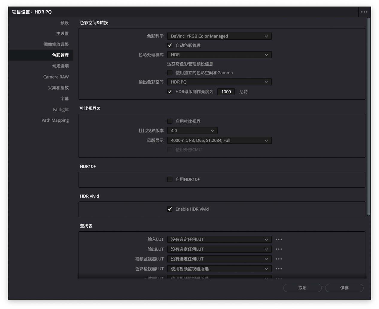Image resolution: width=379 pixels, height=309 pixels.
Task: Select the 1000 nits value field
Action: [226, 91]
